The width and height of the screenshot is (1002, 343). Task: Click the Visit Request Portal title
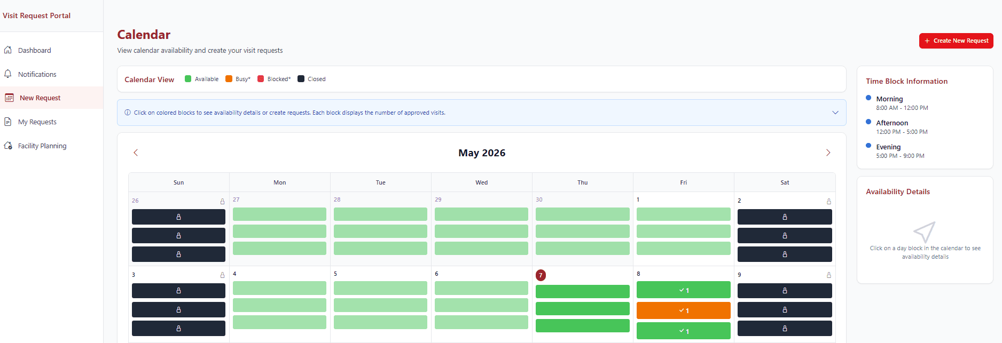[x=36, y=15]
